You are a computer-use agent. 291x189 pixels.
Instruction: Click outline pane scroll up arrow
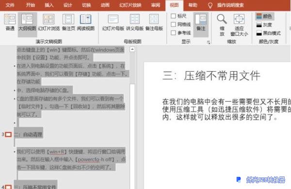pyautogui.click(x=132, y=49)
